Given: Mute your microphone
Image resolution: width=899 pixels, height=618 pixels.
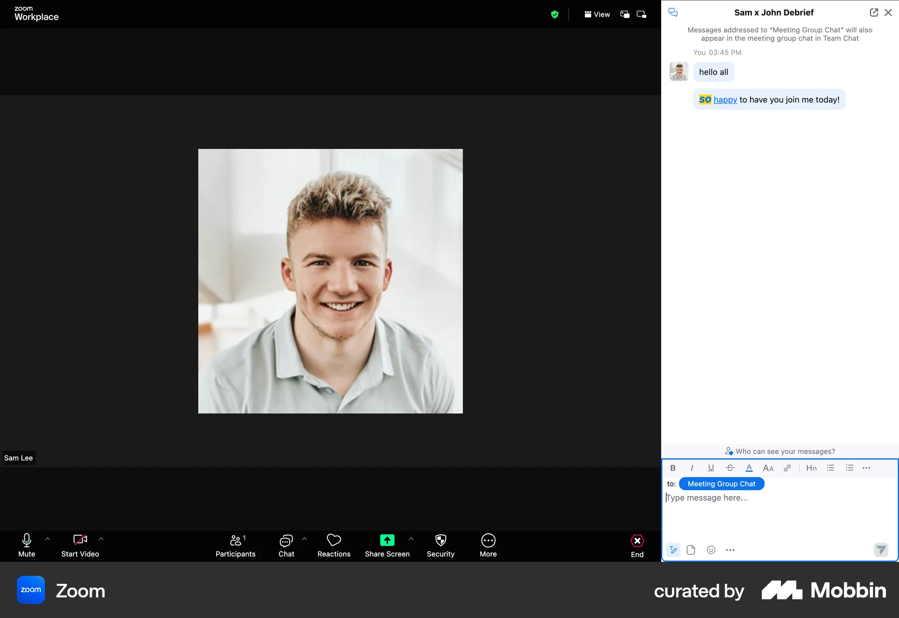Looking at the screenshot, I should pyautogui.click(x=26, y=545).
